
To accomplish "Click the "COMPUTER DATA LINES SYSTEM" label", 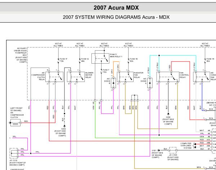I will (x=186, y=146).
